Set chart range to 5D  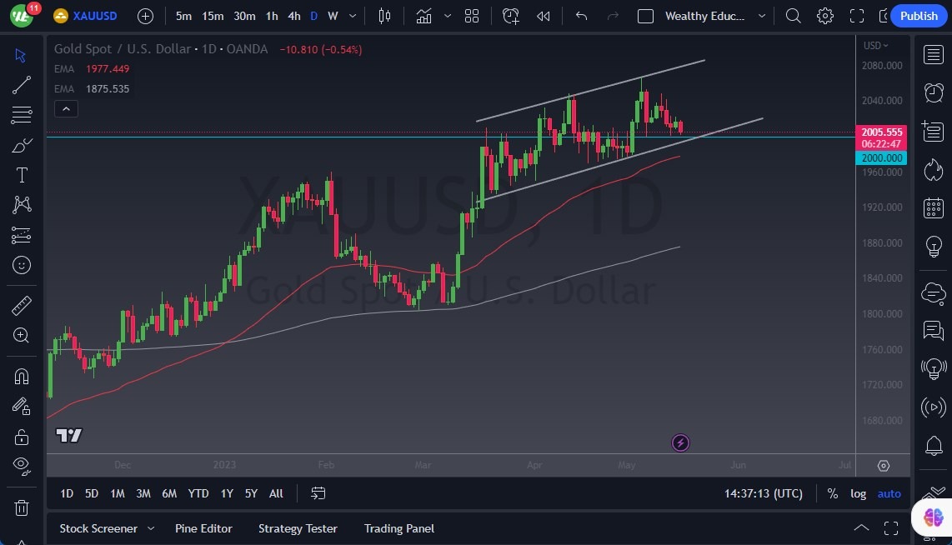pos(92,493)
